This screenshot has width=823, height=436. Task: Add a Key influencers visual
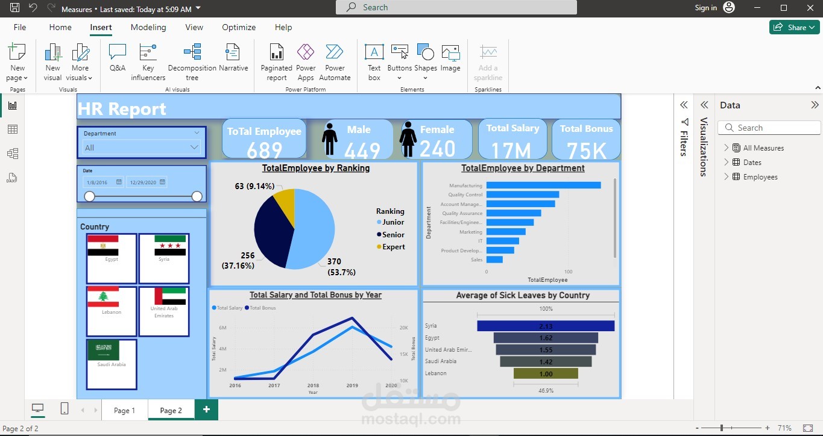point(148,62)
